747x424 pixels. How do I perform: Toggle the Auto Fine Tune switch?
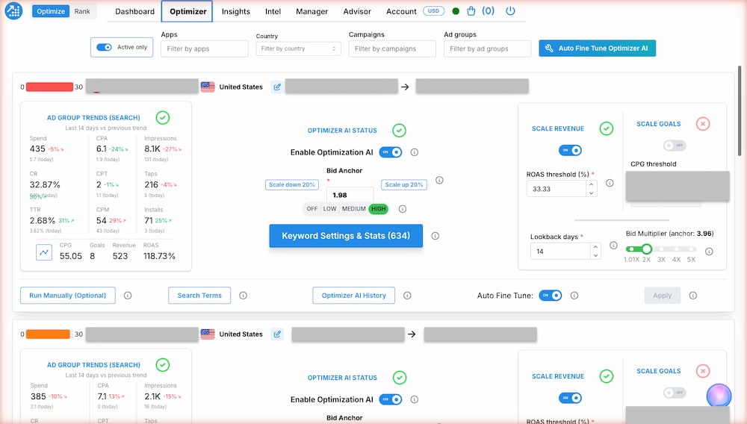tap(551, 296)
